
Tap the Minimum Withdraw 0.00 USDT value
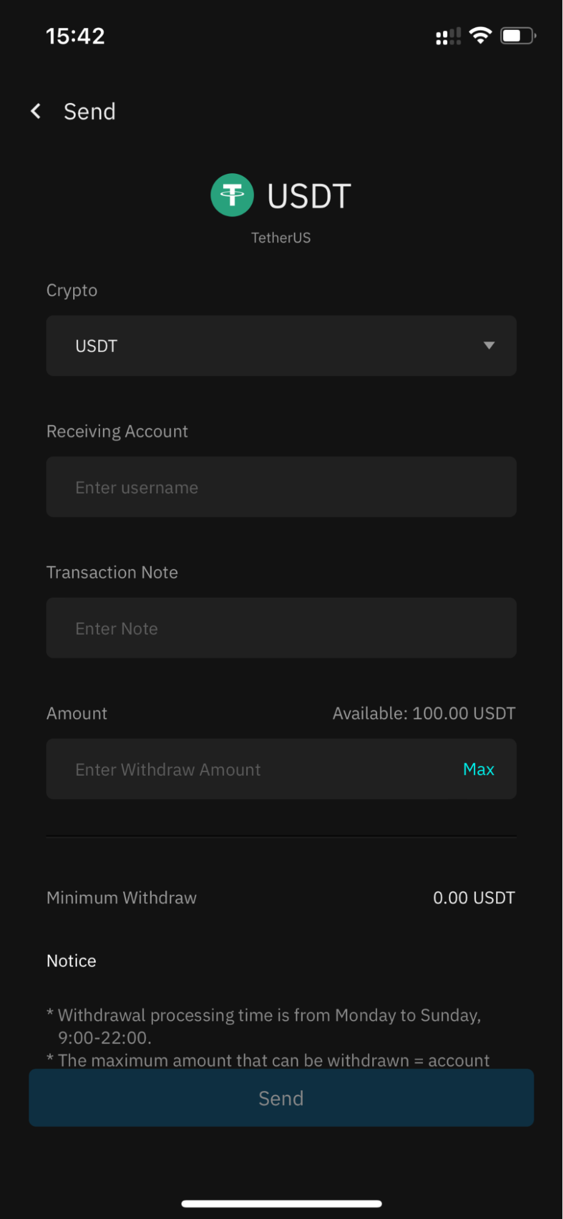(x=474, y=898)
